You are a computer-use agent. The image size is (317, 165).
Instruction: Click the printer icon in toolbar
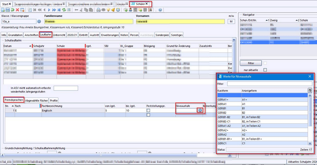pos(99,9)
